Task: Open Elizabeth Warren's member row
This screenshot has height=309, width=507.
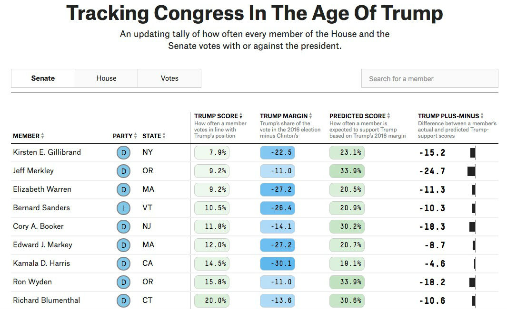Action: [255, 190]
